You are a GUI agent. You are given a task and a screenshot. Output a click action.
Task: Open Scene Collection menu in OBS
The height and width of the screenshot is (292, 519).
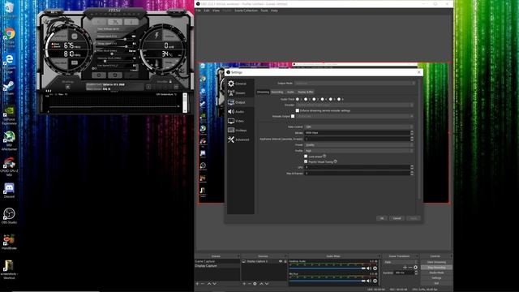coord(246,11)
